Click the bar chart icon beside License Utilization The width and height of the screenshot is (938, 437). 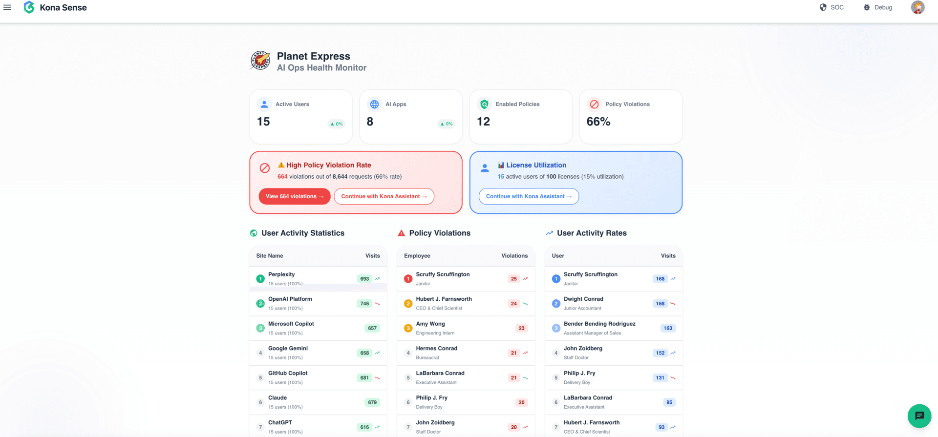501,165
